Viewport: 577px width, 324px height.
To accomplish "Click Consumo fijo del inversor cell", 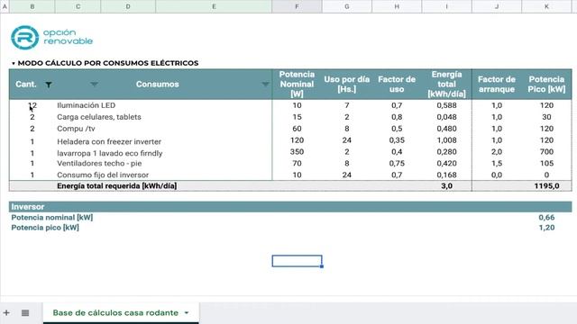I will [x=103, y=175].
